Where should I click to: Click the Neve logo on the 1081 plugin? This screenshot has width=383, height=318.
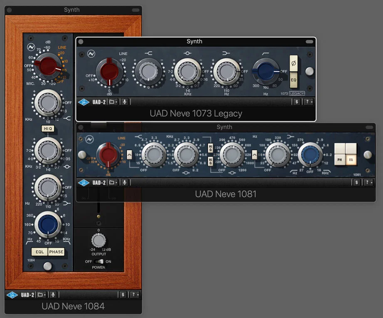(89, 139)
